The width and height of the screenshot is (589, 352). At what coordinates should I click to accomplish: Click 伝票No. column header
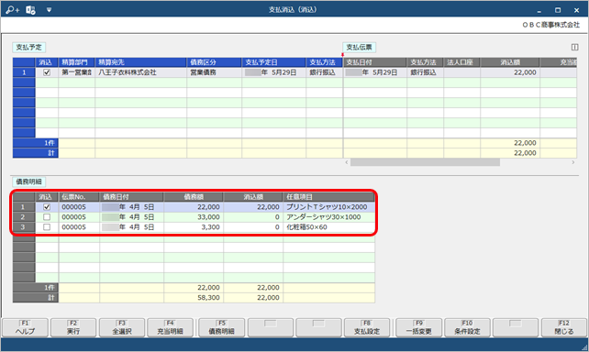79,197
